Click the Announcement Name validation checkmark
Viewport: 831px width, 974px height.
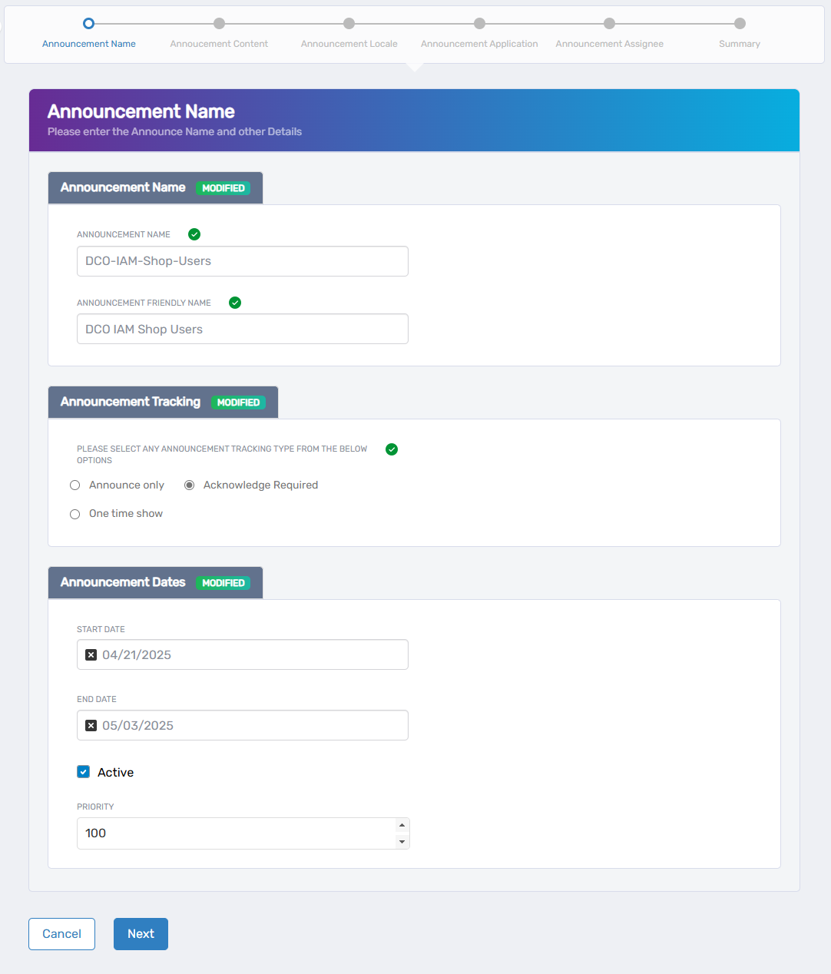point(194,234)
